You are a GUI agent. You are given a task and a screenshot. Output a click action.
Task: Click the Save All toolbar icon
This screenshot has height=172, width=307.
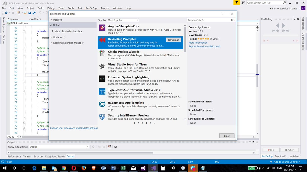[34, 13]
